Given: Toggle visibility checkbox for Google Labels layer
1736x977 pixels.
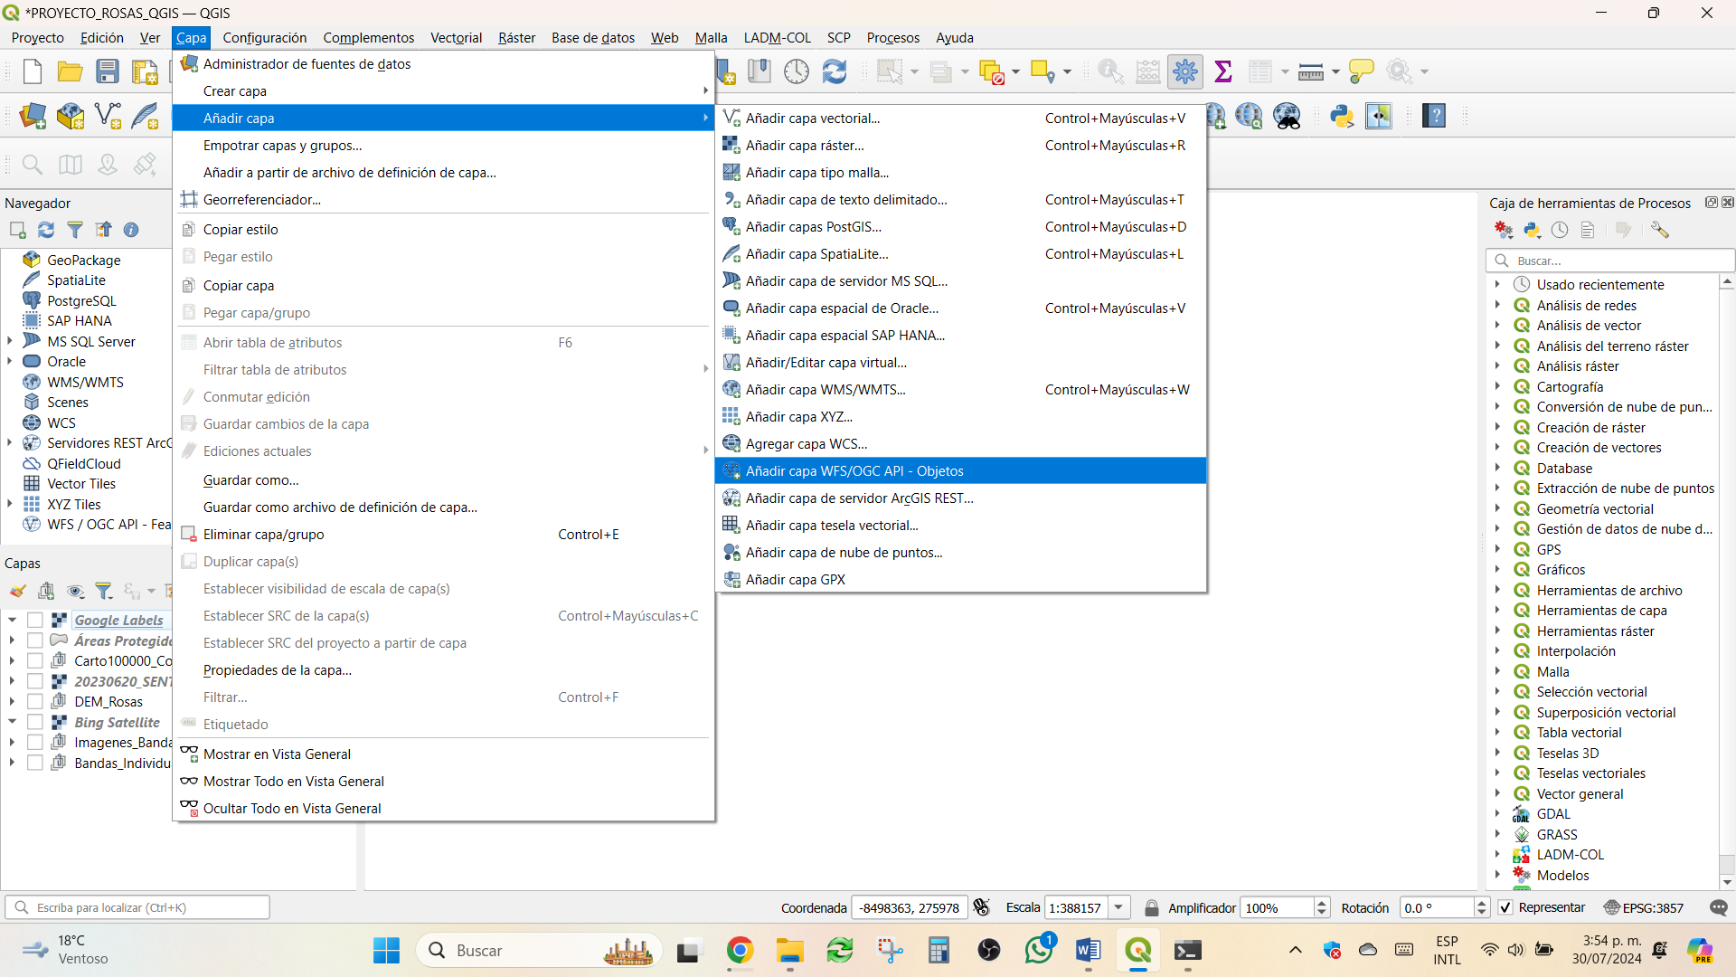Looking at the screenshot, I should coord(35,621).
